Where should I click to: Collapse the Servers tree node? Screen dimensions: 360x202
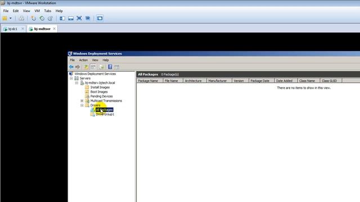pyautogui.click(x=71, y=79)
